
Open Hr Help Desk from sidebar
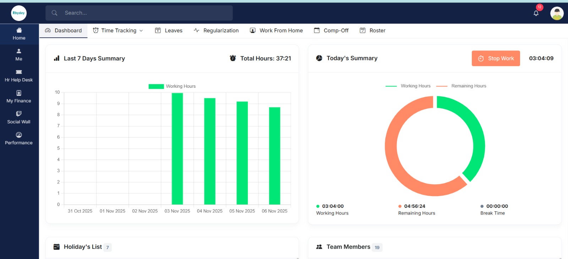[19, 76]
